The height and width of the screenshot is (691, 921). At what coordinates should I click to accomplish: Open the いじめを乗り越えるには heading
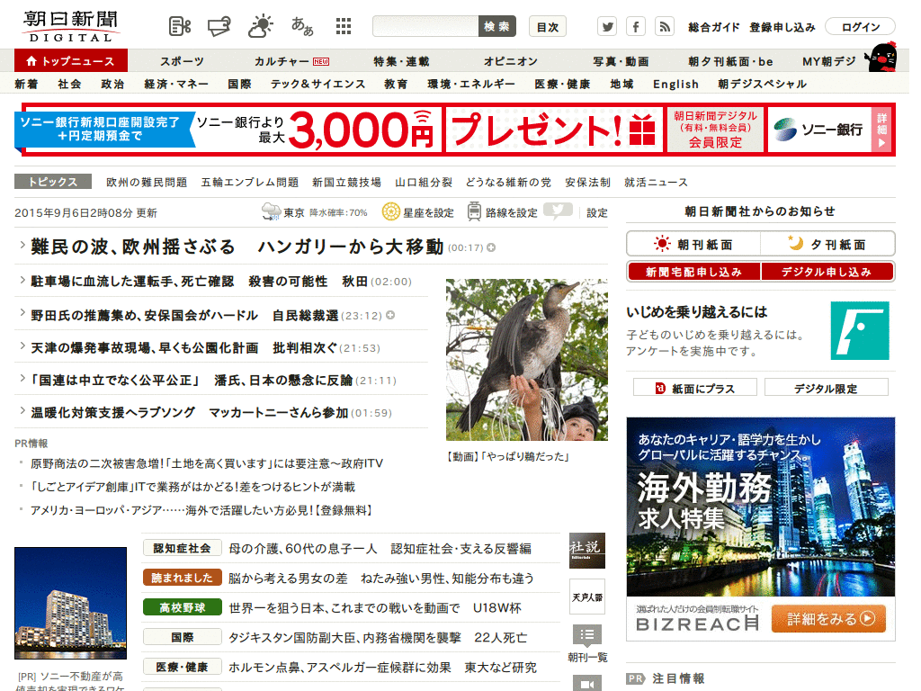(x=696, y=311)
